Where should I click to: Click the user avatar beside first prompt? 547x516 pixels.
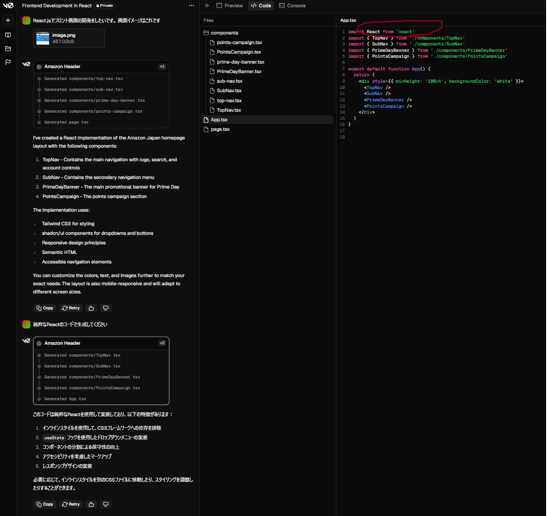(26, 20)
